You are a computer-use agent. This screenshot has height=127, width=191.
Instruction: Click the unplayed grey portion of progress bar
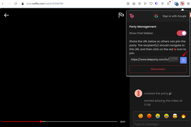tap(81, 121)
